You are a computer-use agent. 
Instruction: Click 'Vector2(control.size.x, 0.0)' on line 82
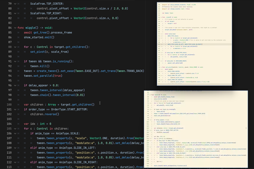[x=96, y=18]
